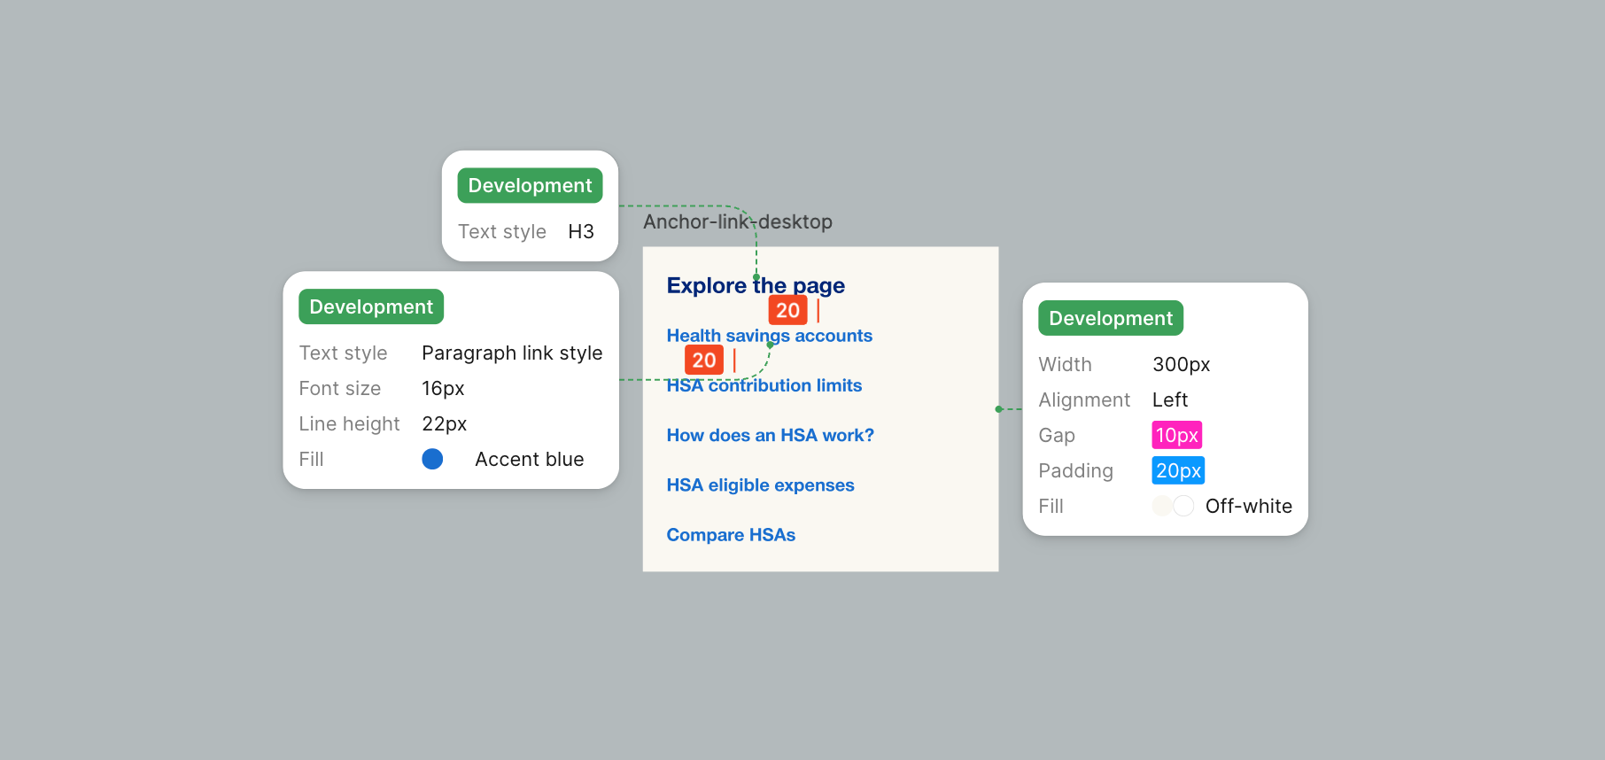Click the Off-white fill color swatch
The height and width of the screenshot is (760, 1605).
[1173, 506]
